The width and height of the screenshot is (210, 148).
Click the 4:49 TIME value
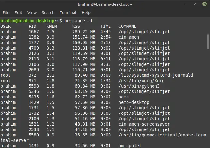pyautogui.click(x=106, y=32)
